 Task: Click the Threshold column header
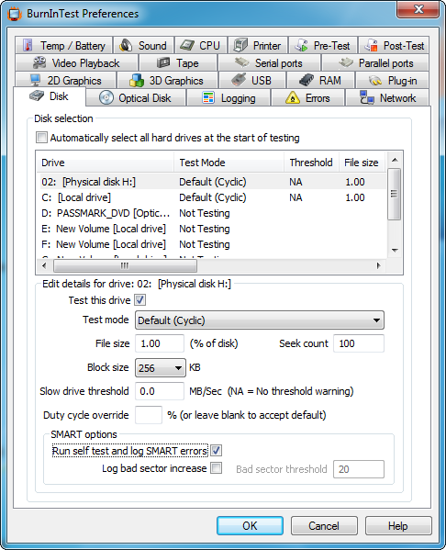coord(311,162)
